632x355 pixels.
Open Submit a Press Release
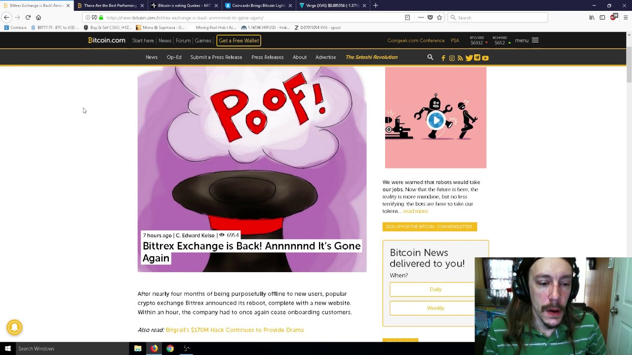216,57
